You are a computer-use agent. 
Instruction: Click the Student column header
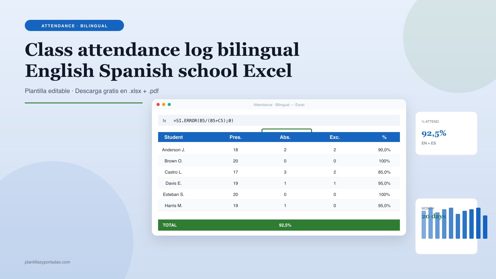(174, 137)
